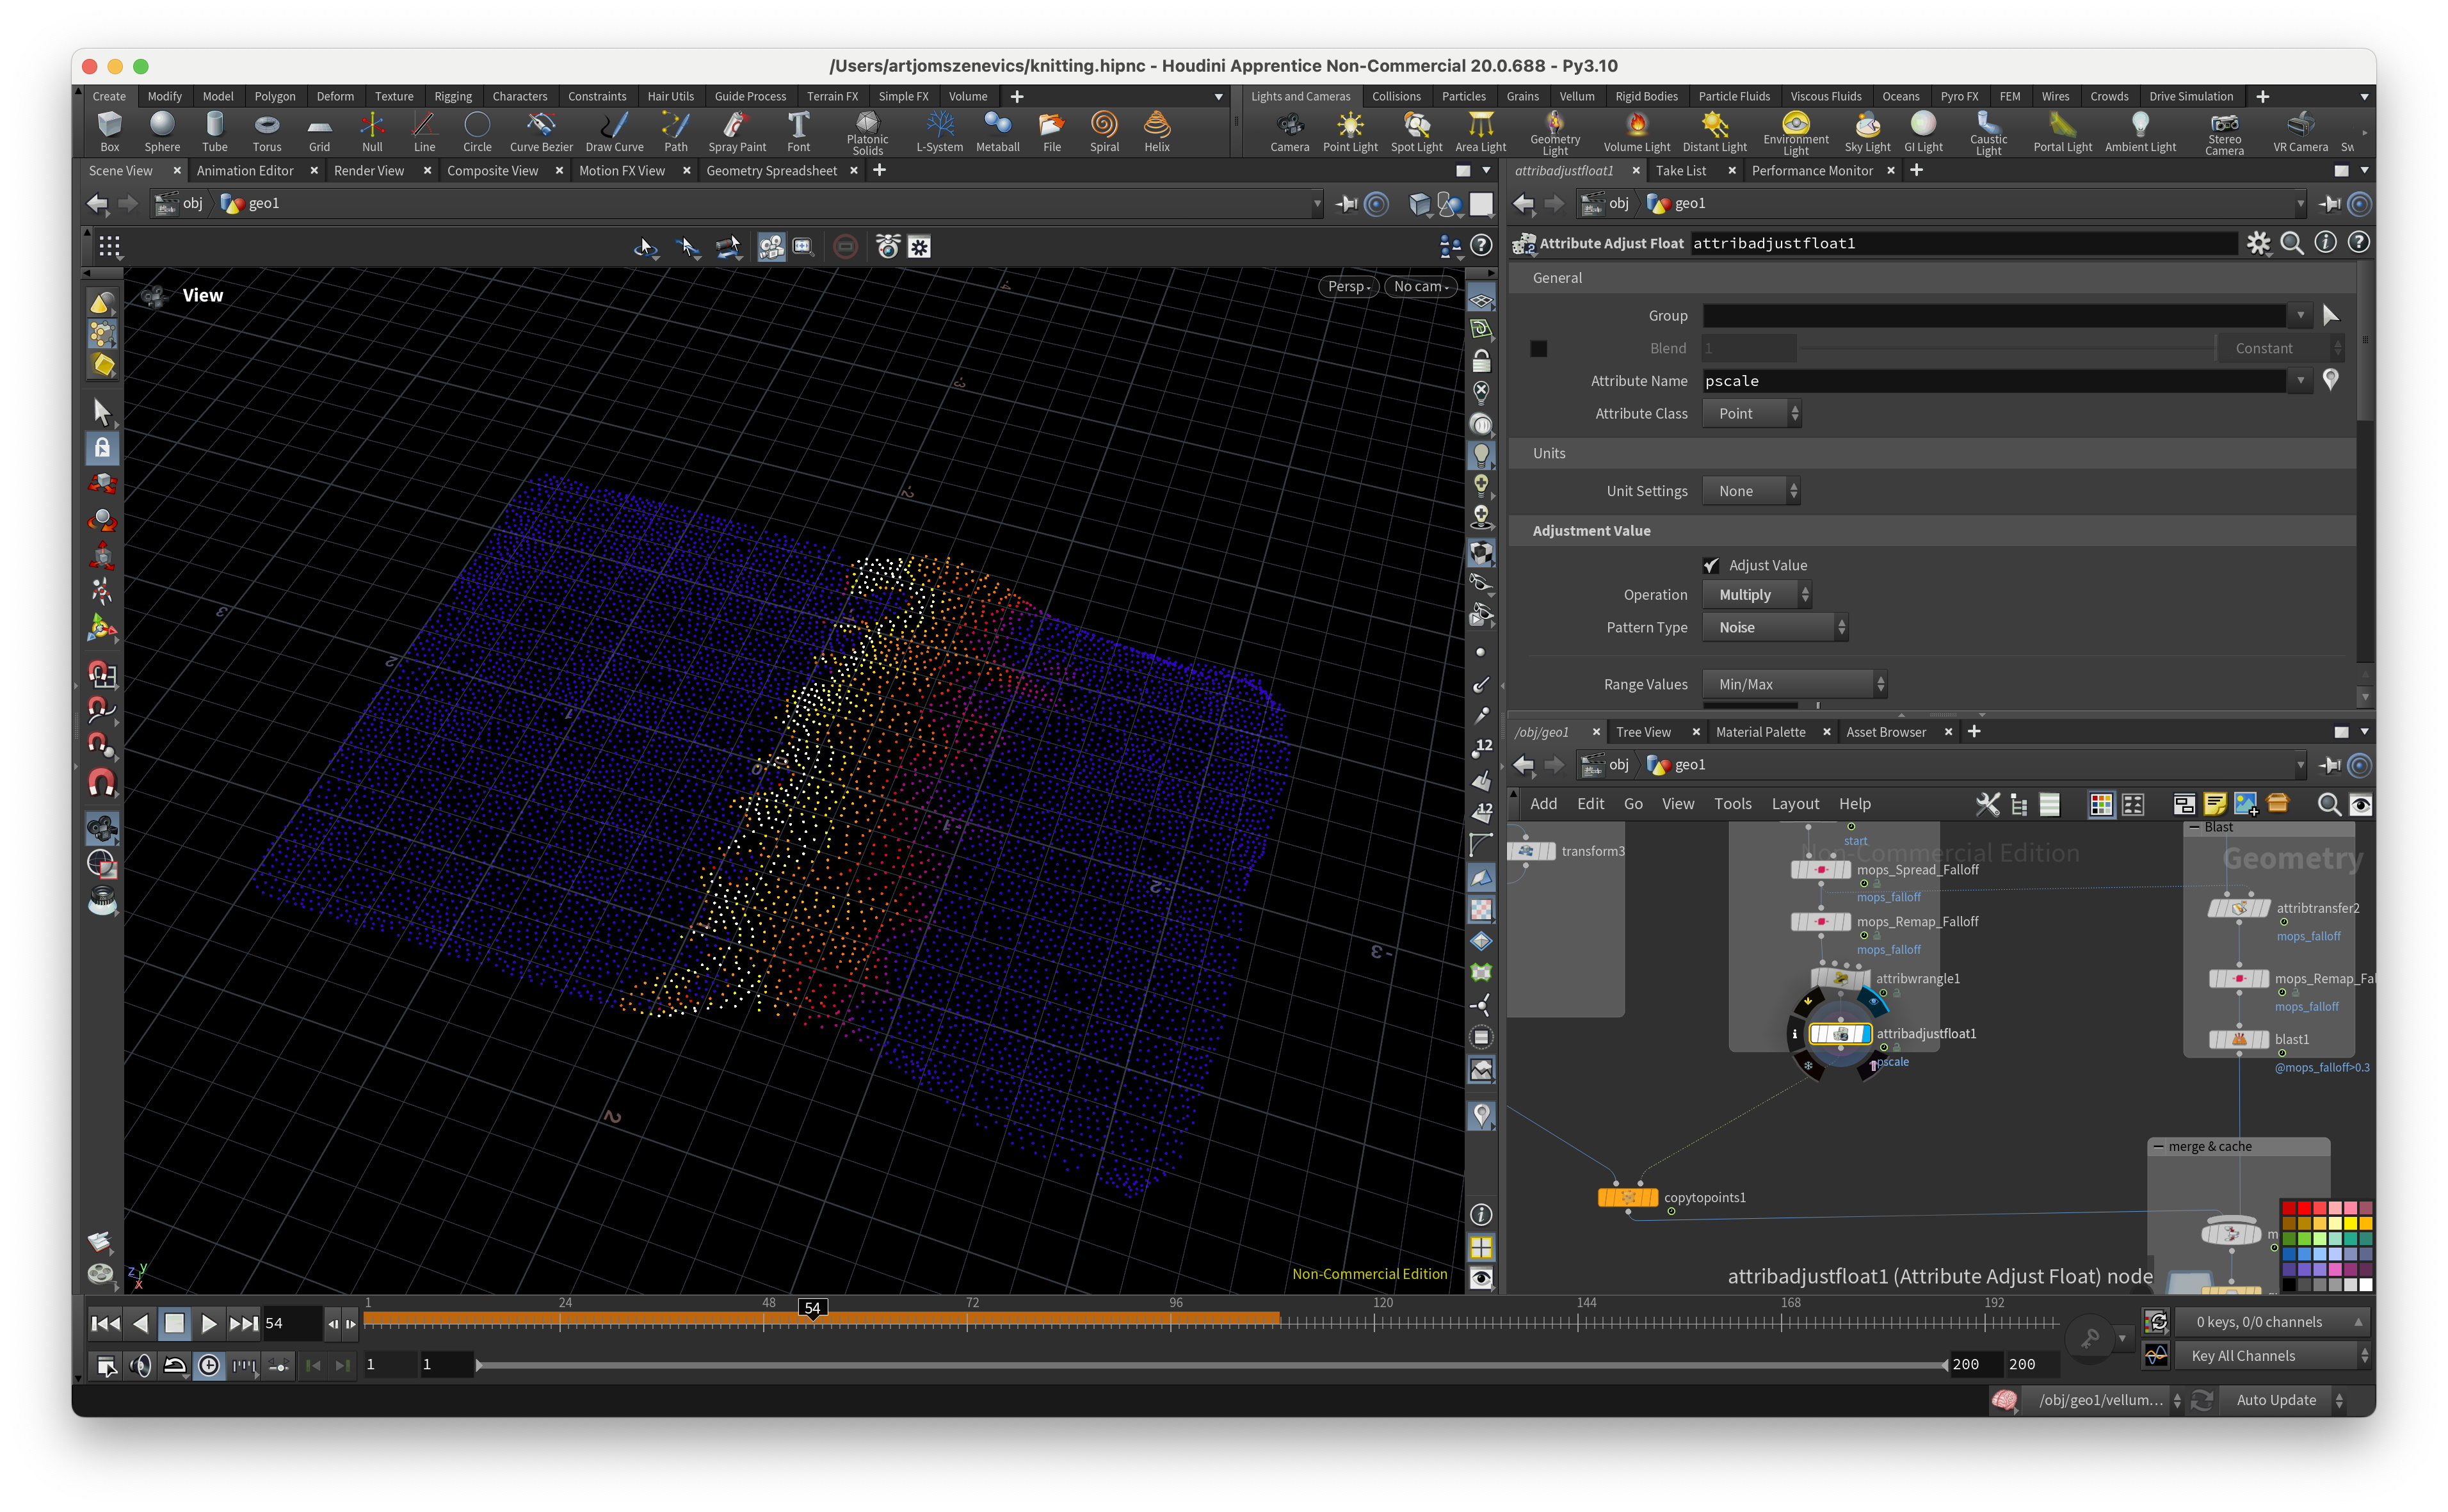2448x1512 pixels.
Task: Toggle the Adjust Value checkbox
Action: (x=1711, y=565)
